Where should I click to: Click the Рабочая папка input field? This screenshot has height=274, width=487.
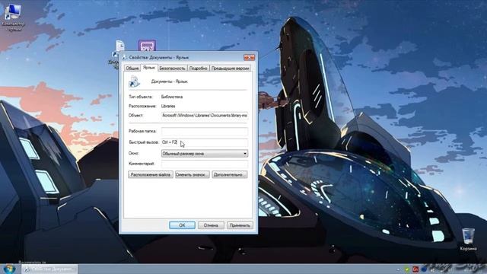click(x=205, y=131)
